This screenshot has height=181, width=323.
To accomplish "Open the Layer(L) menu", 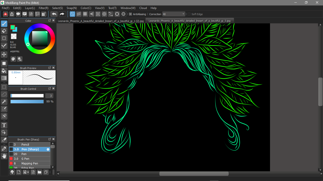I will pos(30,8).
